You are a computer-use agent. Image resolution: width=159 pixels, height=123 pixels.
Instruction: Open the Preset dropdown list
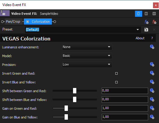(138, 30)
